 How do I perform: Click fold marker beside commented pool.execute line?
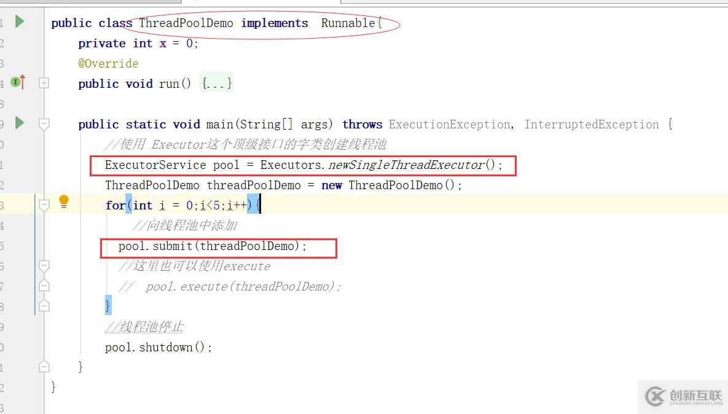click(x=44, y=285)
